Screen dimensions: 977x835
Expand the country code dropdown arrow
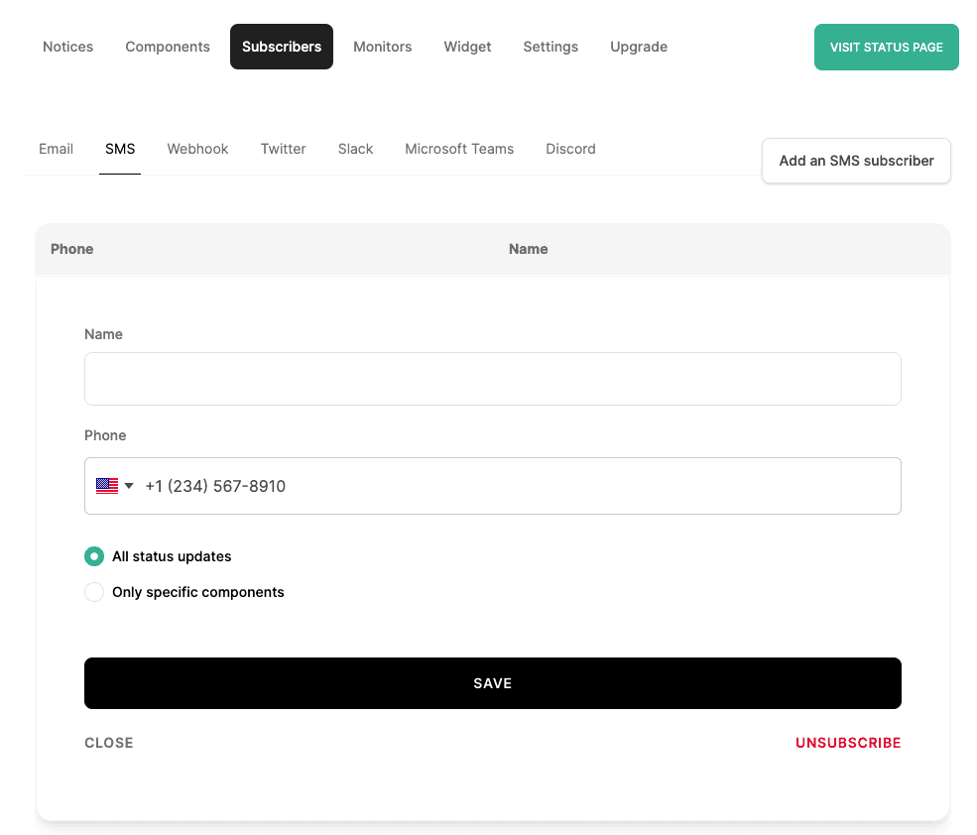click(x=130, y=486)
